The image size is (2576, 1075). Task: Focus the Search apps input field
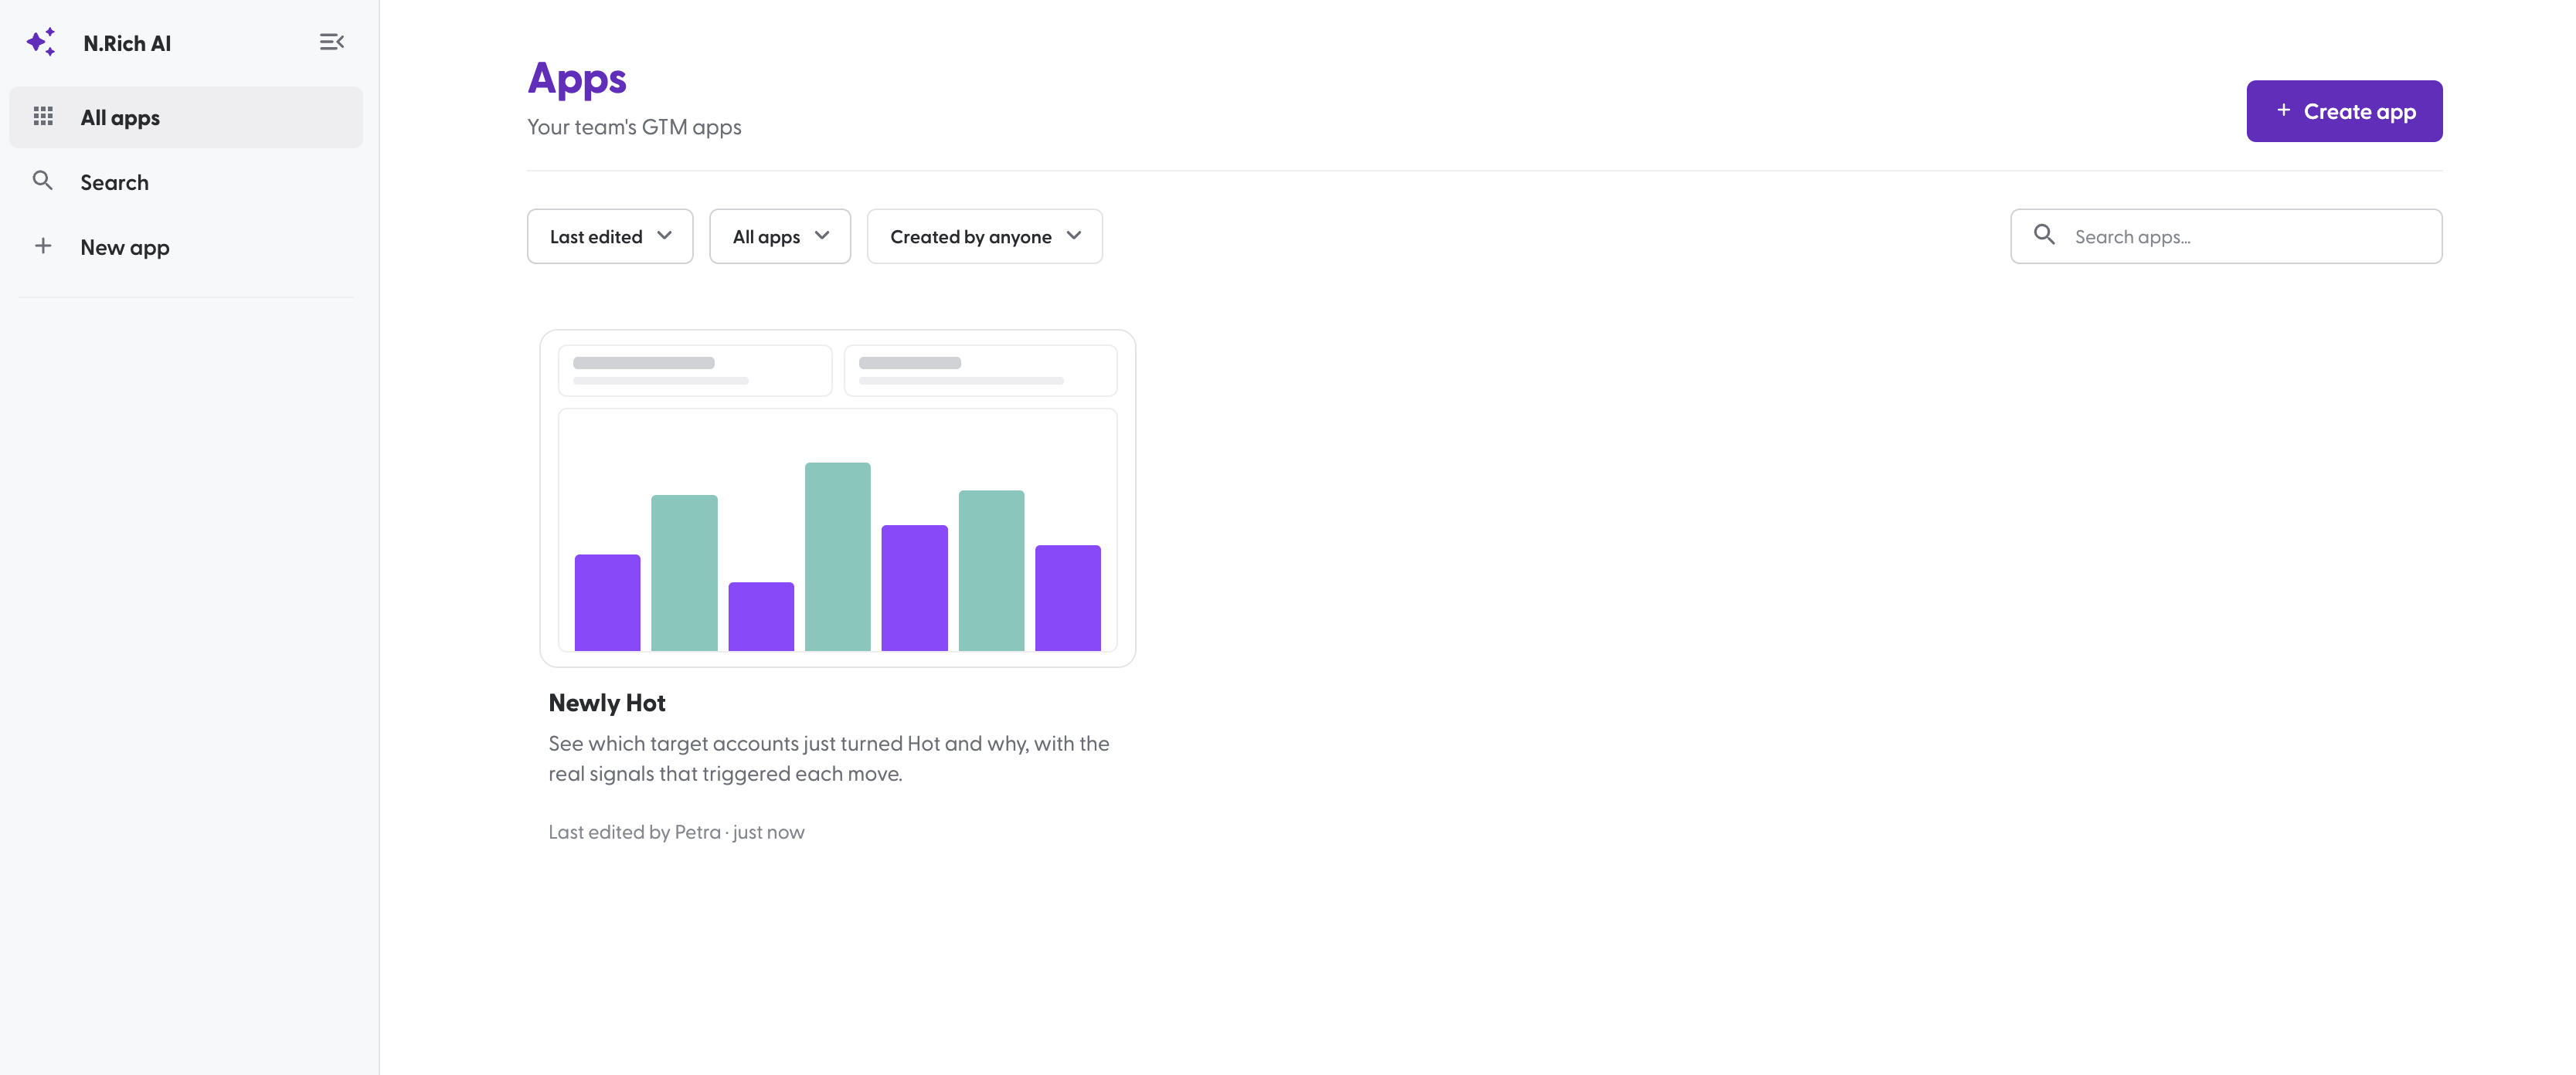pyautogui.click(x=2226, y=237)
